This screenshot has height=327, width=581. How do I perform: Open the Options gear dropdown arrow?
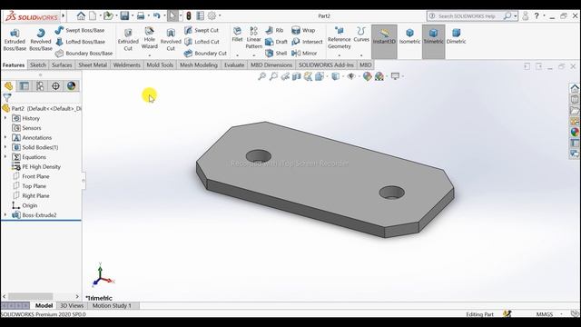pos(220,16)
